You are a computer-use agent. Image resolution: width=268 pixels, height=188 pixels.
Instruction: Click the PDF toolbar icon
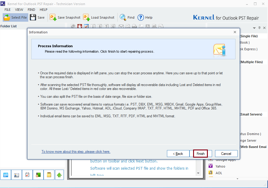click(148, 26)
